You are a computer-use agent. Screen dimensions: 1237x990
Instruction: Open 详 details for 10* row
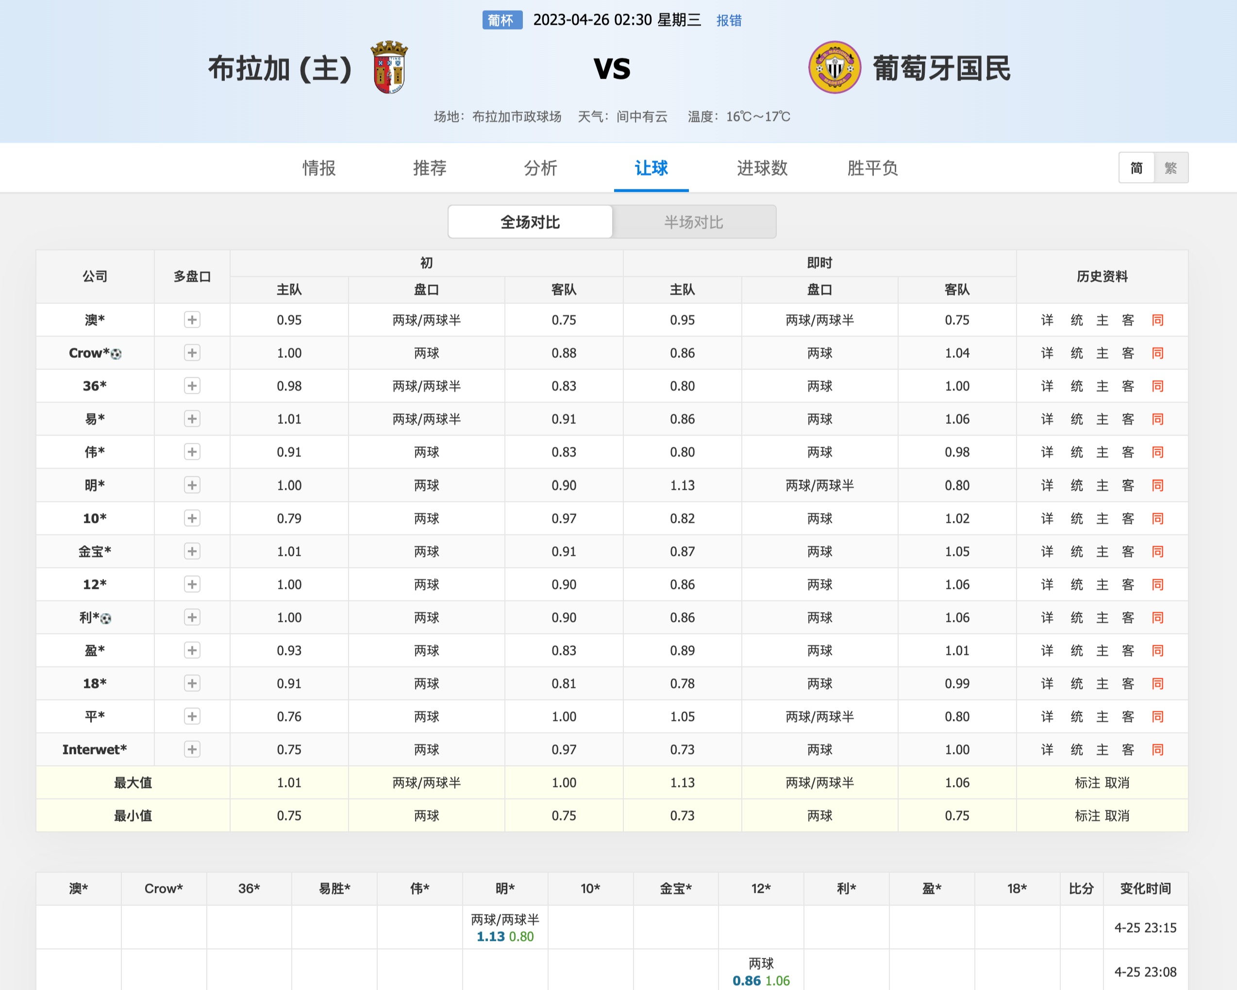coord(1047,518)
